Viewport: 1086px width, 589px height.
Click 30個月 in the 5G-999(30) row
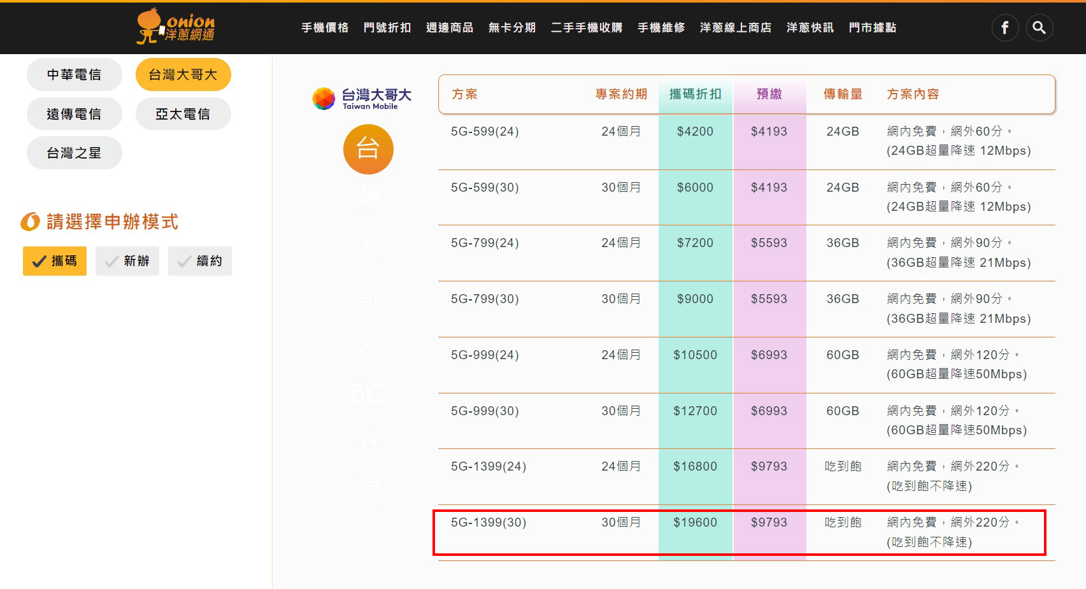click(x=621, y=411)
